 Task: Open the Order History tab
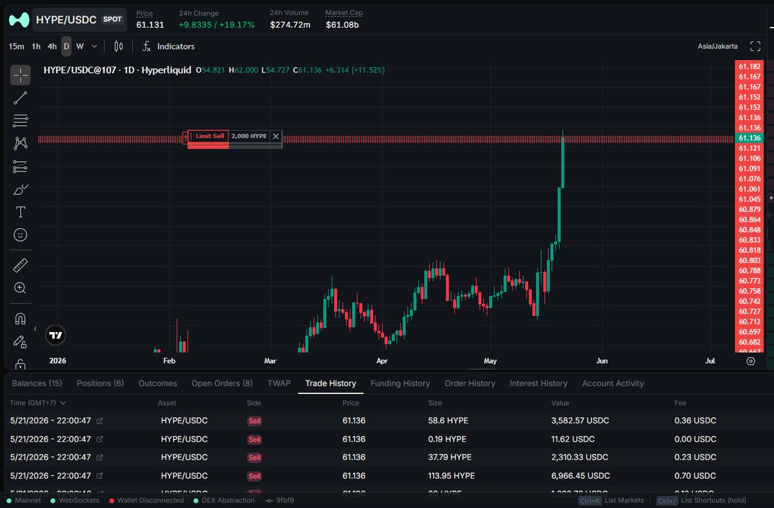point(470,383)
